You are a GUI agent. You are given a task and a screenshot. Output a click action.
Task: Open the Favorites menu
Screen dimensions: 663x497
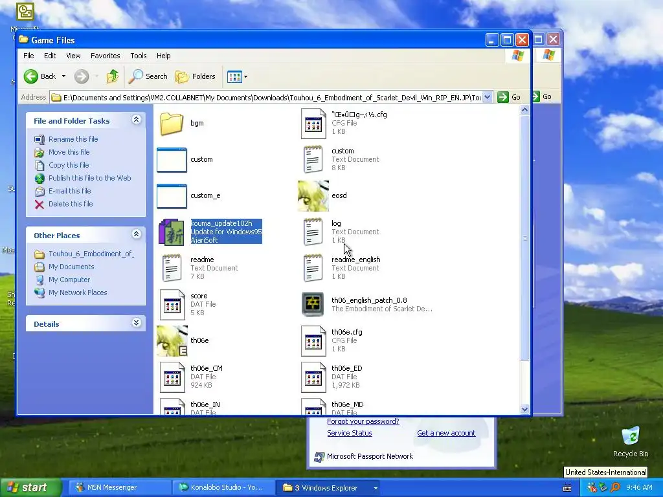pyautogui.click(x=106, y=56)
